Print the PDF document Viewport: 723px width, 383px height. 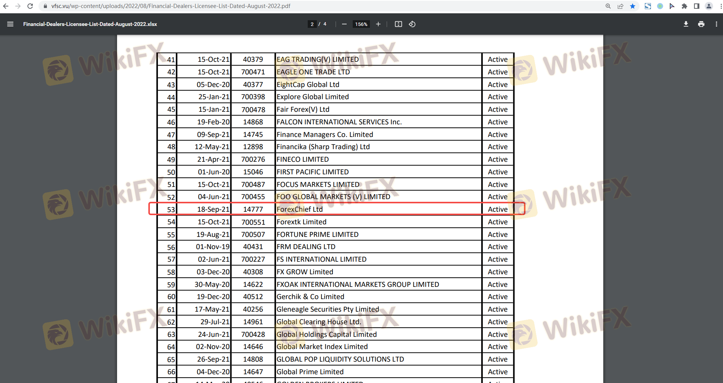tap(701, 24)
